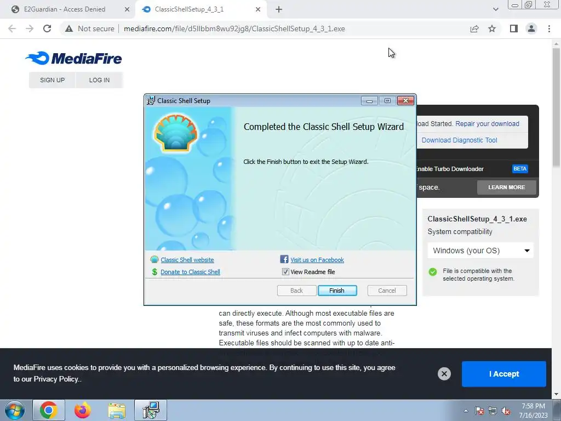Click Action Center flag tray icon

(x=479, y=411)
